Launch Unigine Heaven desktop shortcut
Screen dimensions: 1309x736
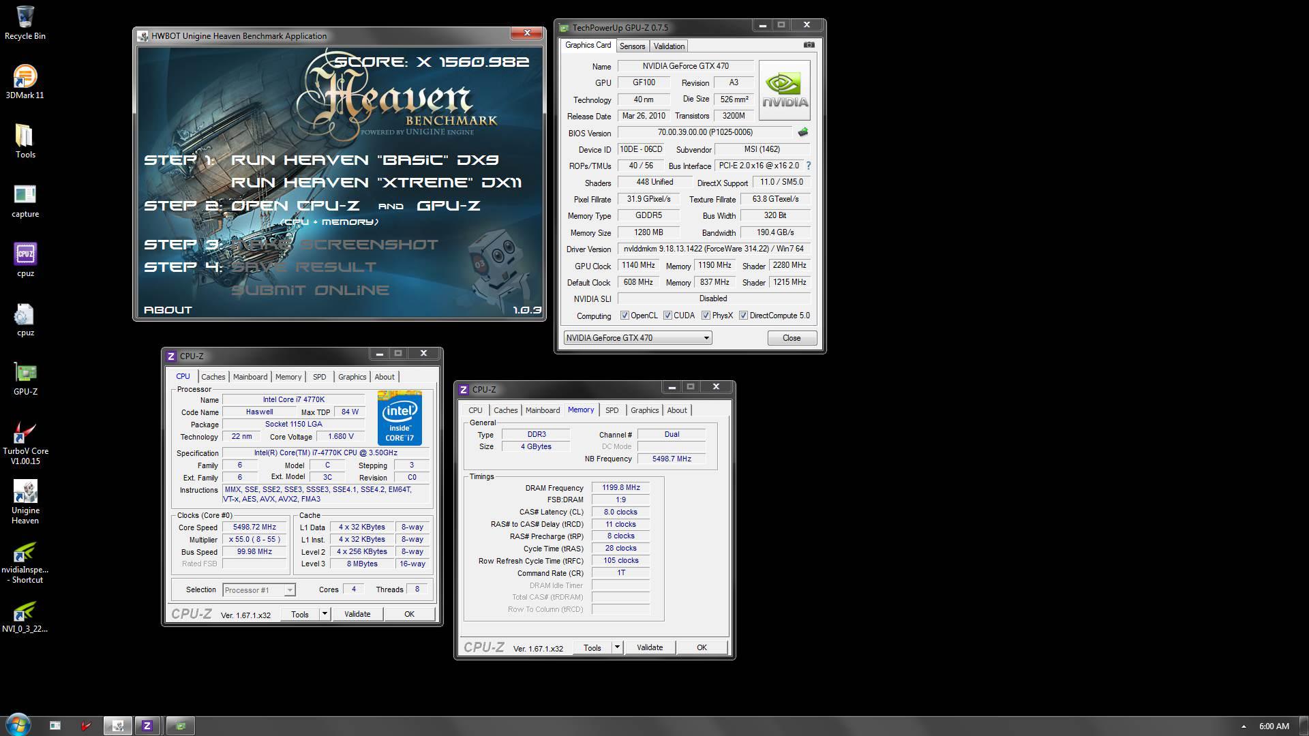[x=25, y=502]
